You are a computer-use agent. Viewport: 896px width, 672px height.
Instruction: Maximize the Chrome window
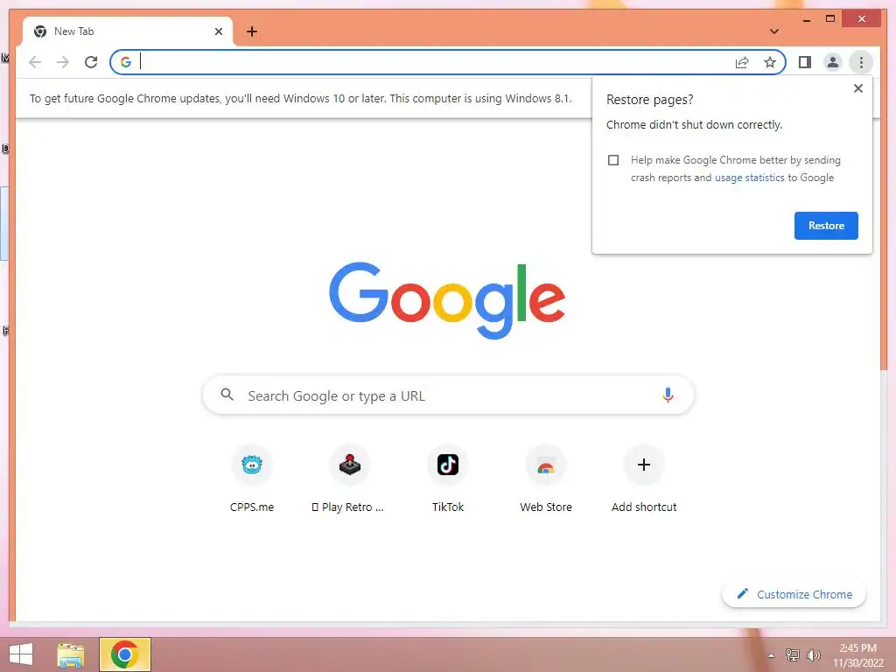pyautogui.click(x=830, y=19)
